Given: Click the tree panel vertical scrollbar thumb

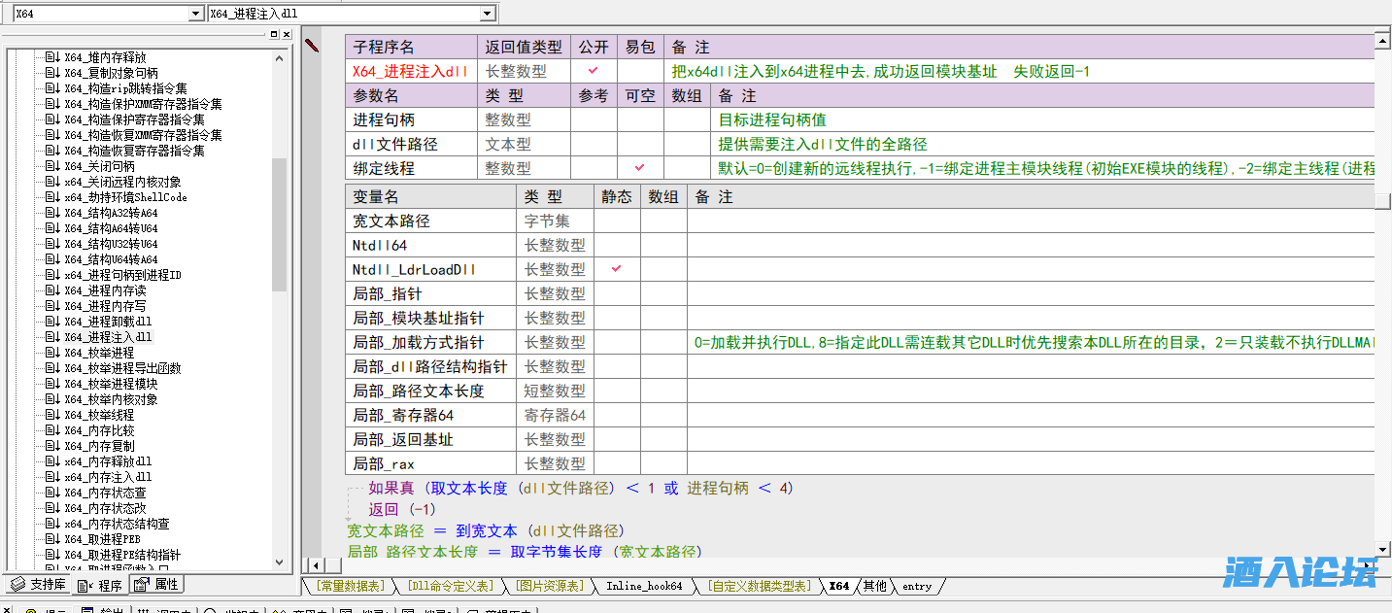Looking at the screenshot, I should tap(280, 223).
